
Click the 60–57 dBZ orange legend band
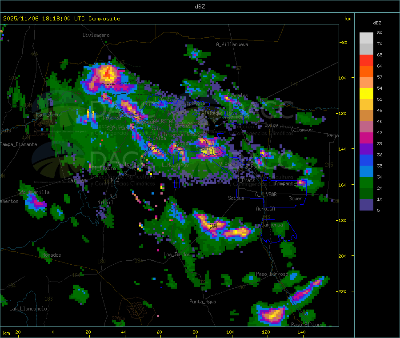pos(366,72)
